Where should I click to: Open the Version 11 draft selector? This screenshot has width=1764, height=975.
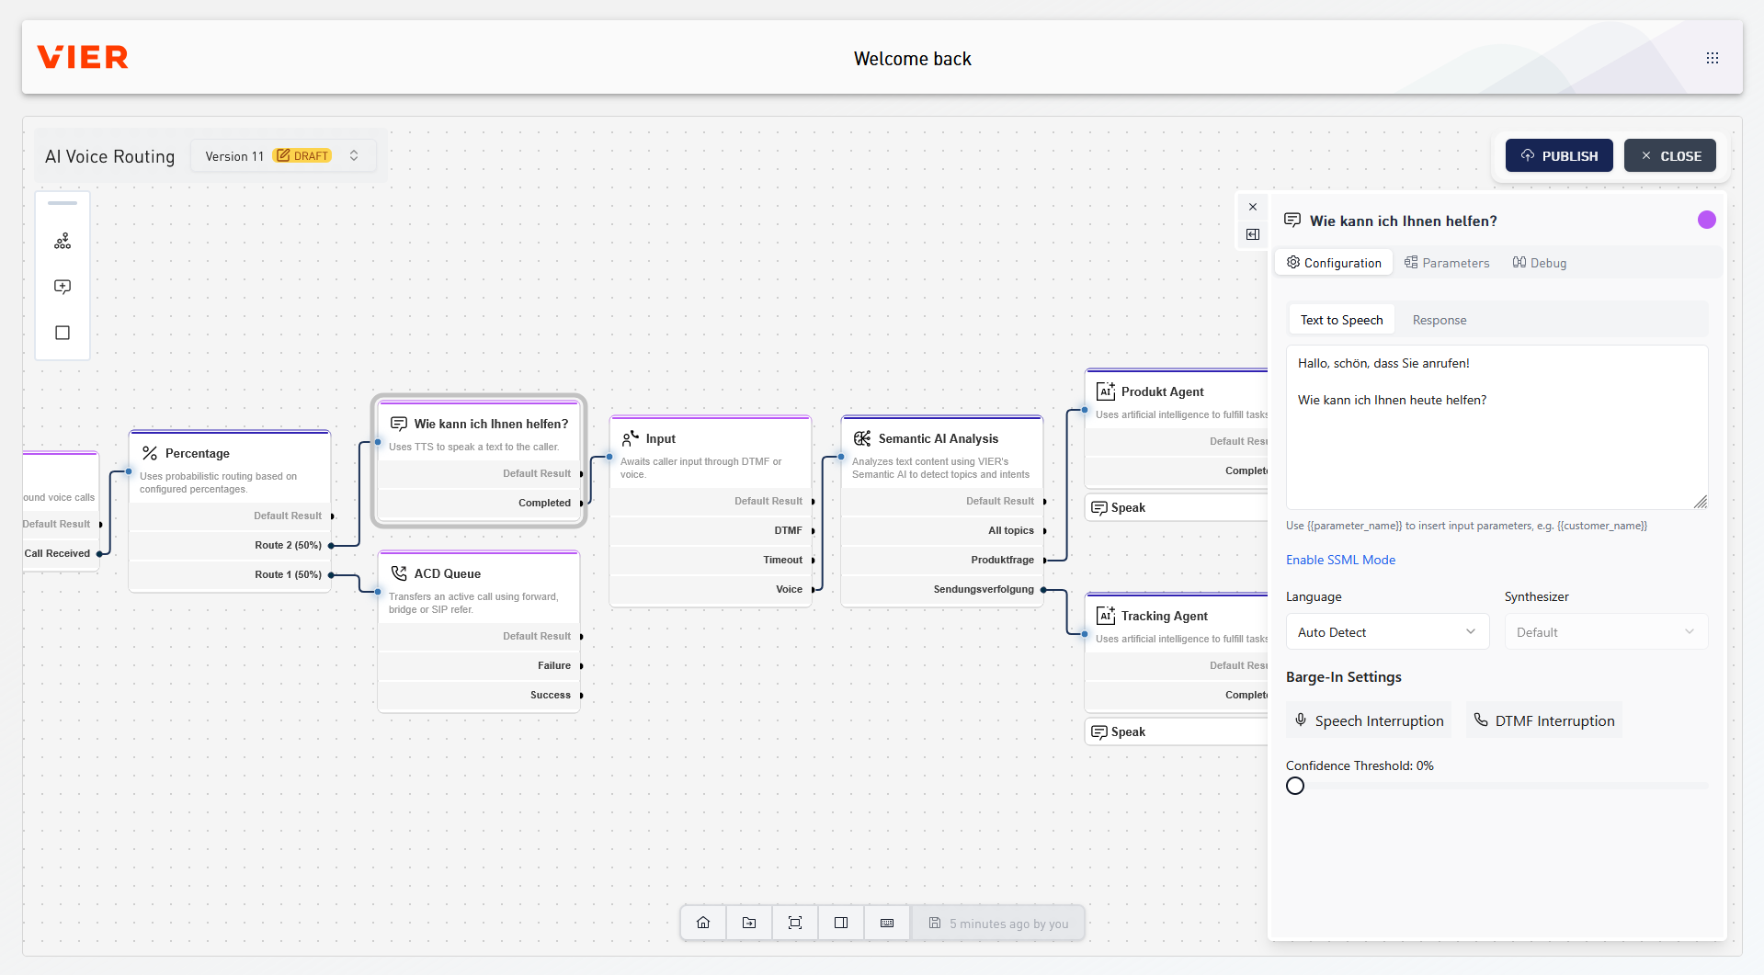(x=283, y=156)
